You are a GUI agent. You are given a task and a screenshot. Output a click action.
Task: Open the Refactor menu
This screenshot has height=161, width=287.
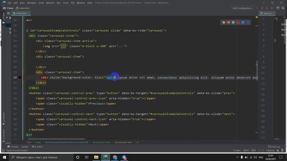click(x=50, y=3)
